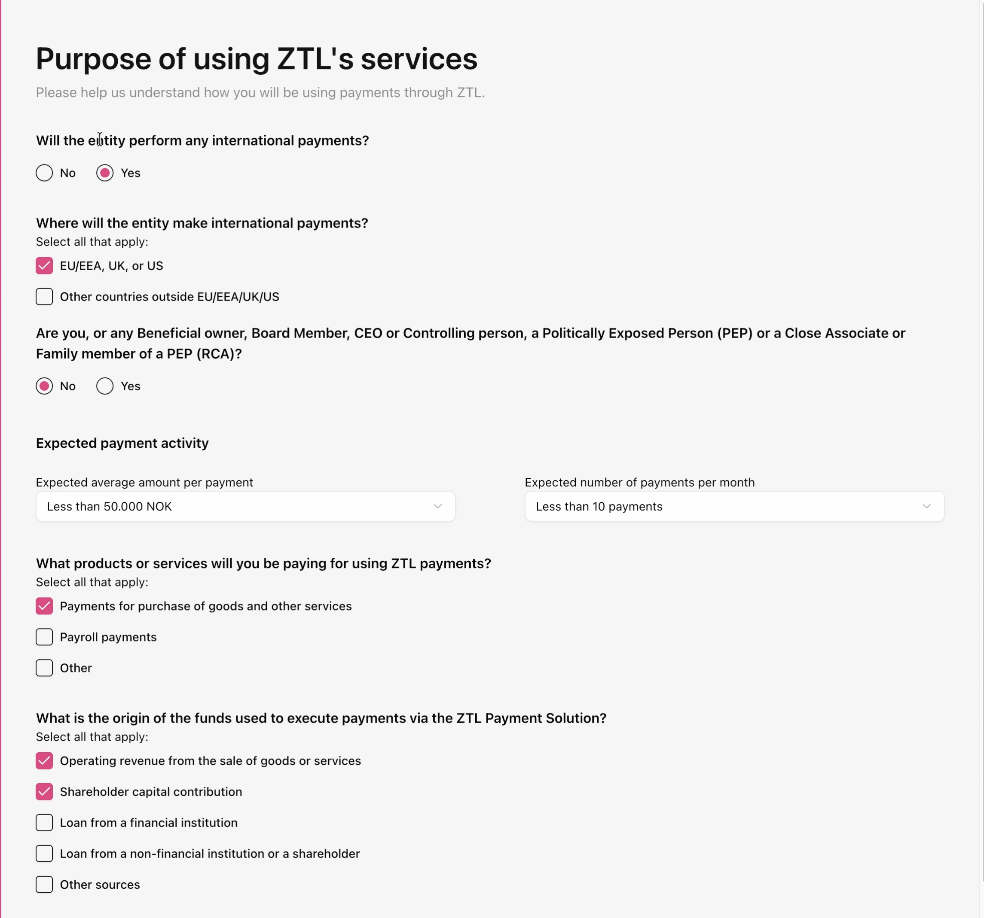Click chevron on Less than 50.000 NOK
The width and height of the screenshot is (984, 918).
pyautogui.click(x=437, y=507)
